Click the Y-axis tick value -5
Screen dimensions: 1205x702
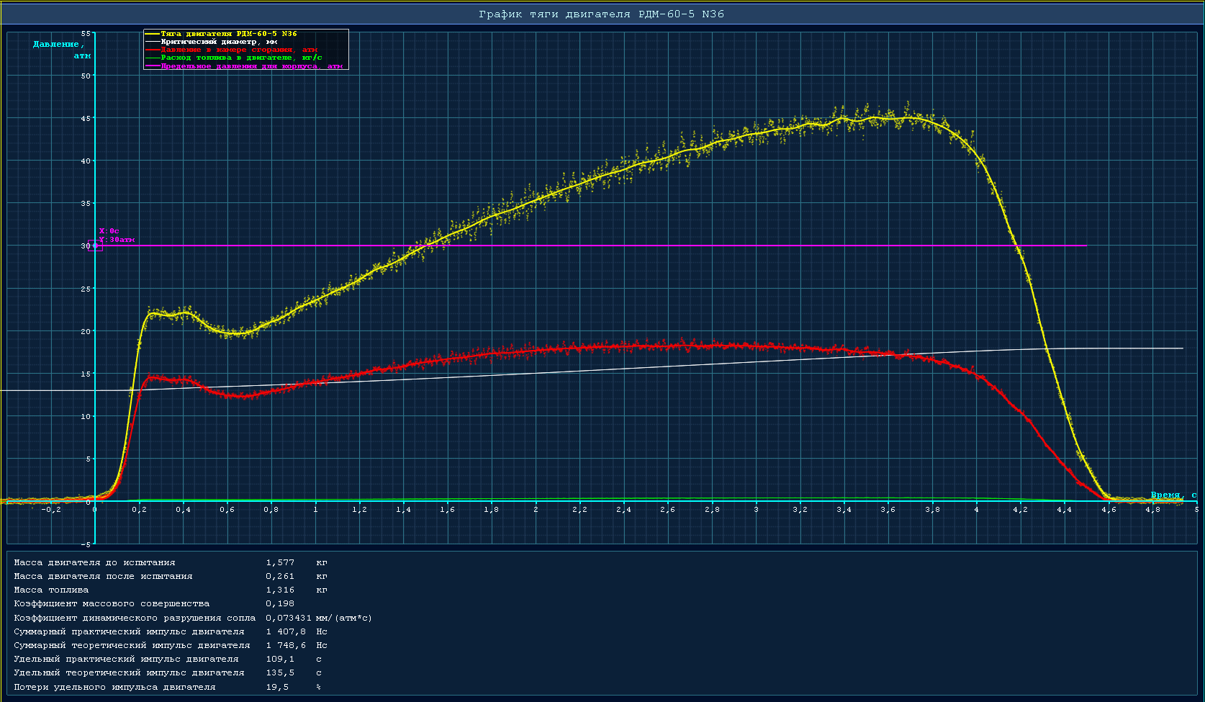pyautogui.click(x=86, y=544)
